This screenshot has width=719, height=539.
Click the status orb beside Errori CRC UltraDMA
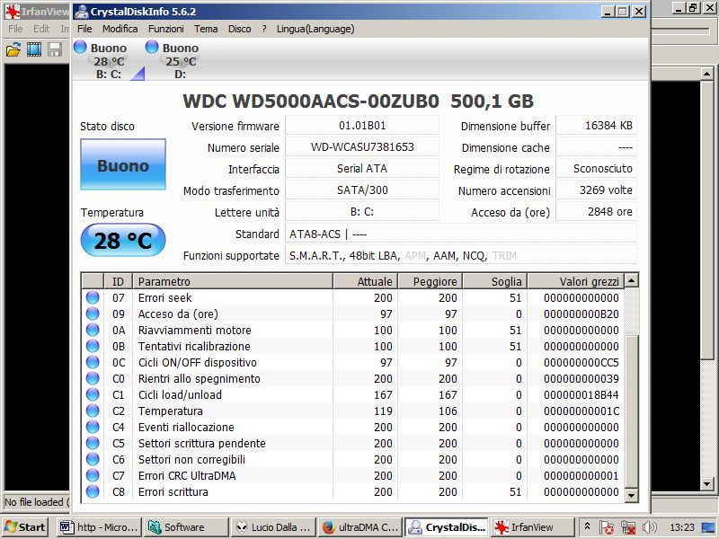pos(93,476)
